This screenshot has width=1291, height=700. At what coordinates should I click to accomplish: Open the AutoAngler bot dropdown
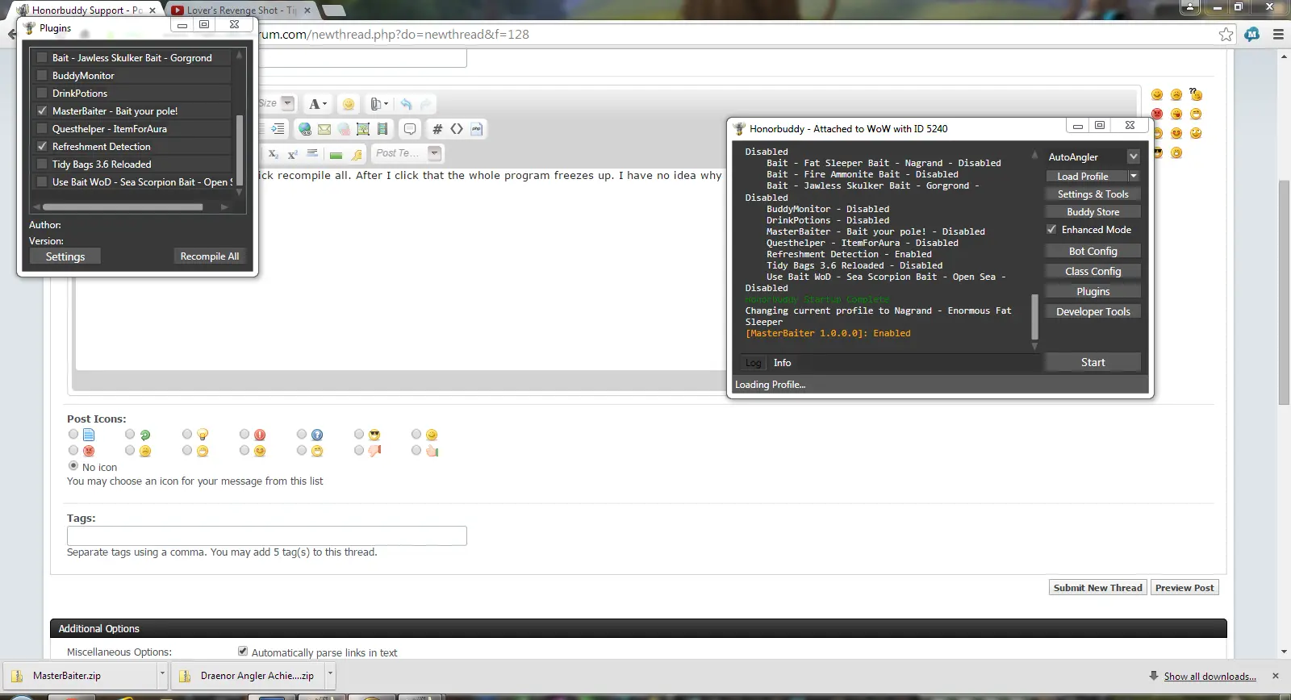[x=1133, y=157]
